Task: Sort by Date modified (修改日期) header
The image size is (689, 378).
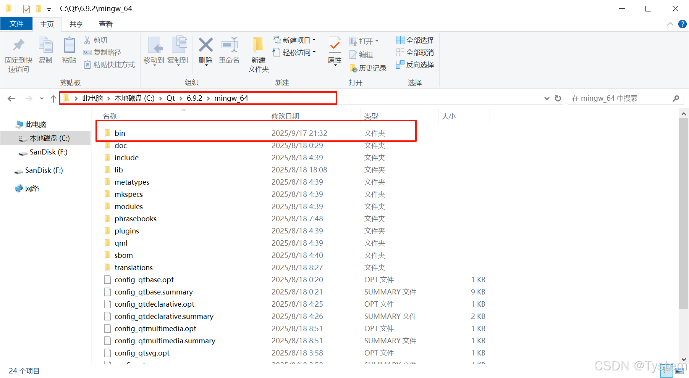Action: pos(285,116)
